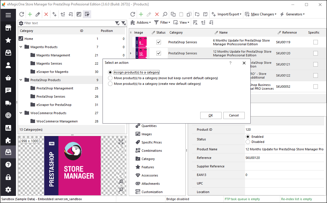Confirm dialog with OK button
The width and height of the screenshot is (327, 203).
(211, 116)
